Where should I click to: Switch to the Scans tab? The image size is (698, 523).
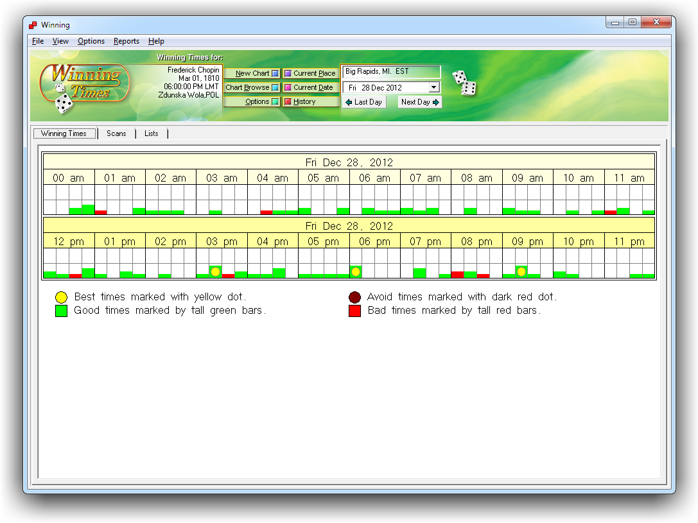[x=116, y=133]
